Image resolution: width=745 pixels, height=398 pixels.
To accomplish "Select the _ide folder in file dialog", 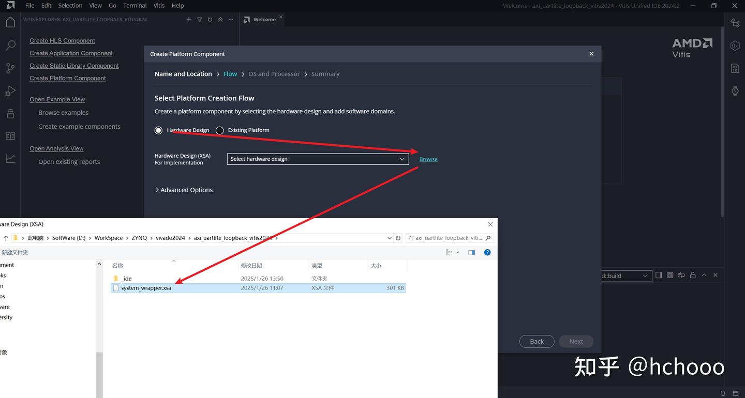I will (x=258, y=279).
